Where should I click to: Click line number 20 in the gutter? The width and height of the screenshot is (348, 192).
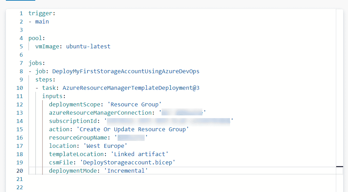[x=19, y=171]
